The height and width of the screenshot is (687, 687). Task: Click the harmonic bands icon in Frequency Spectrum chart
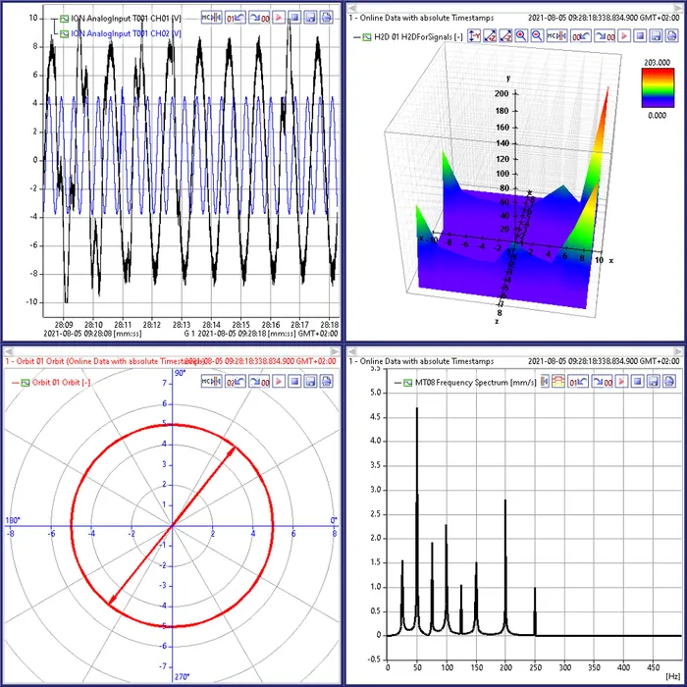point(558,382)
